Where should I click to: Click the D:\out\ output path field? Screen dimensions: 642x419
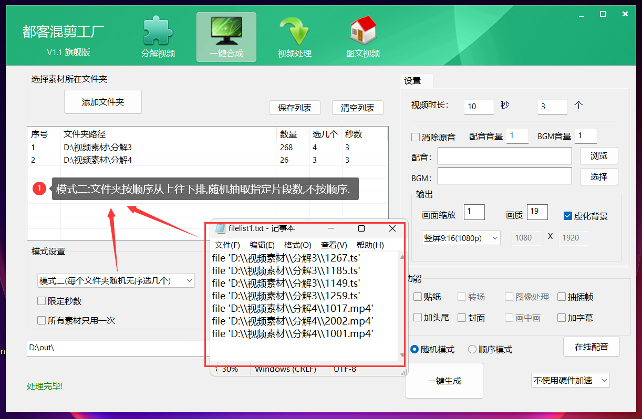tap(118, 348)
